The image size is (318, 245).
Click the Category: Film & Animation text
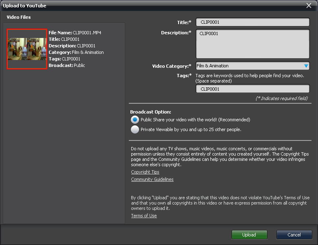pos(76,52)
